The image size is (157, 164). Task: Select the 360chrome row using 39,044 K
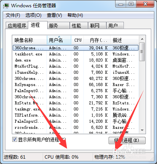75,48
